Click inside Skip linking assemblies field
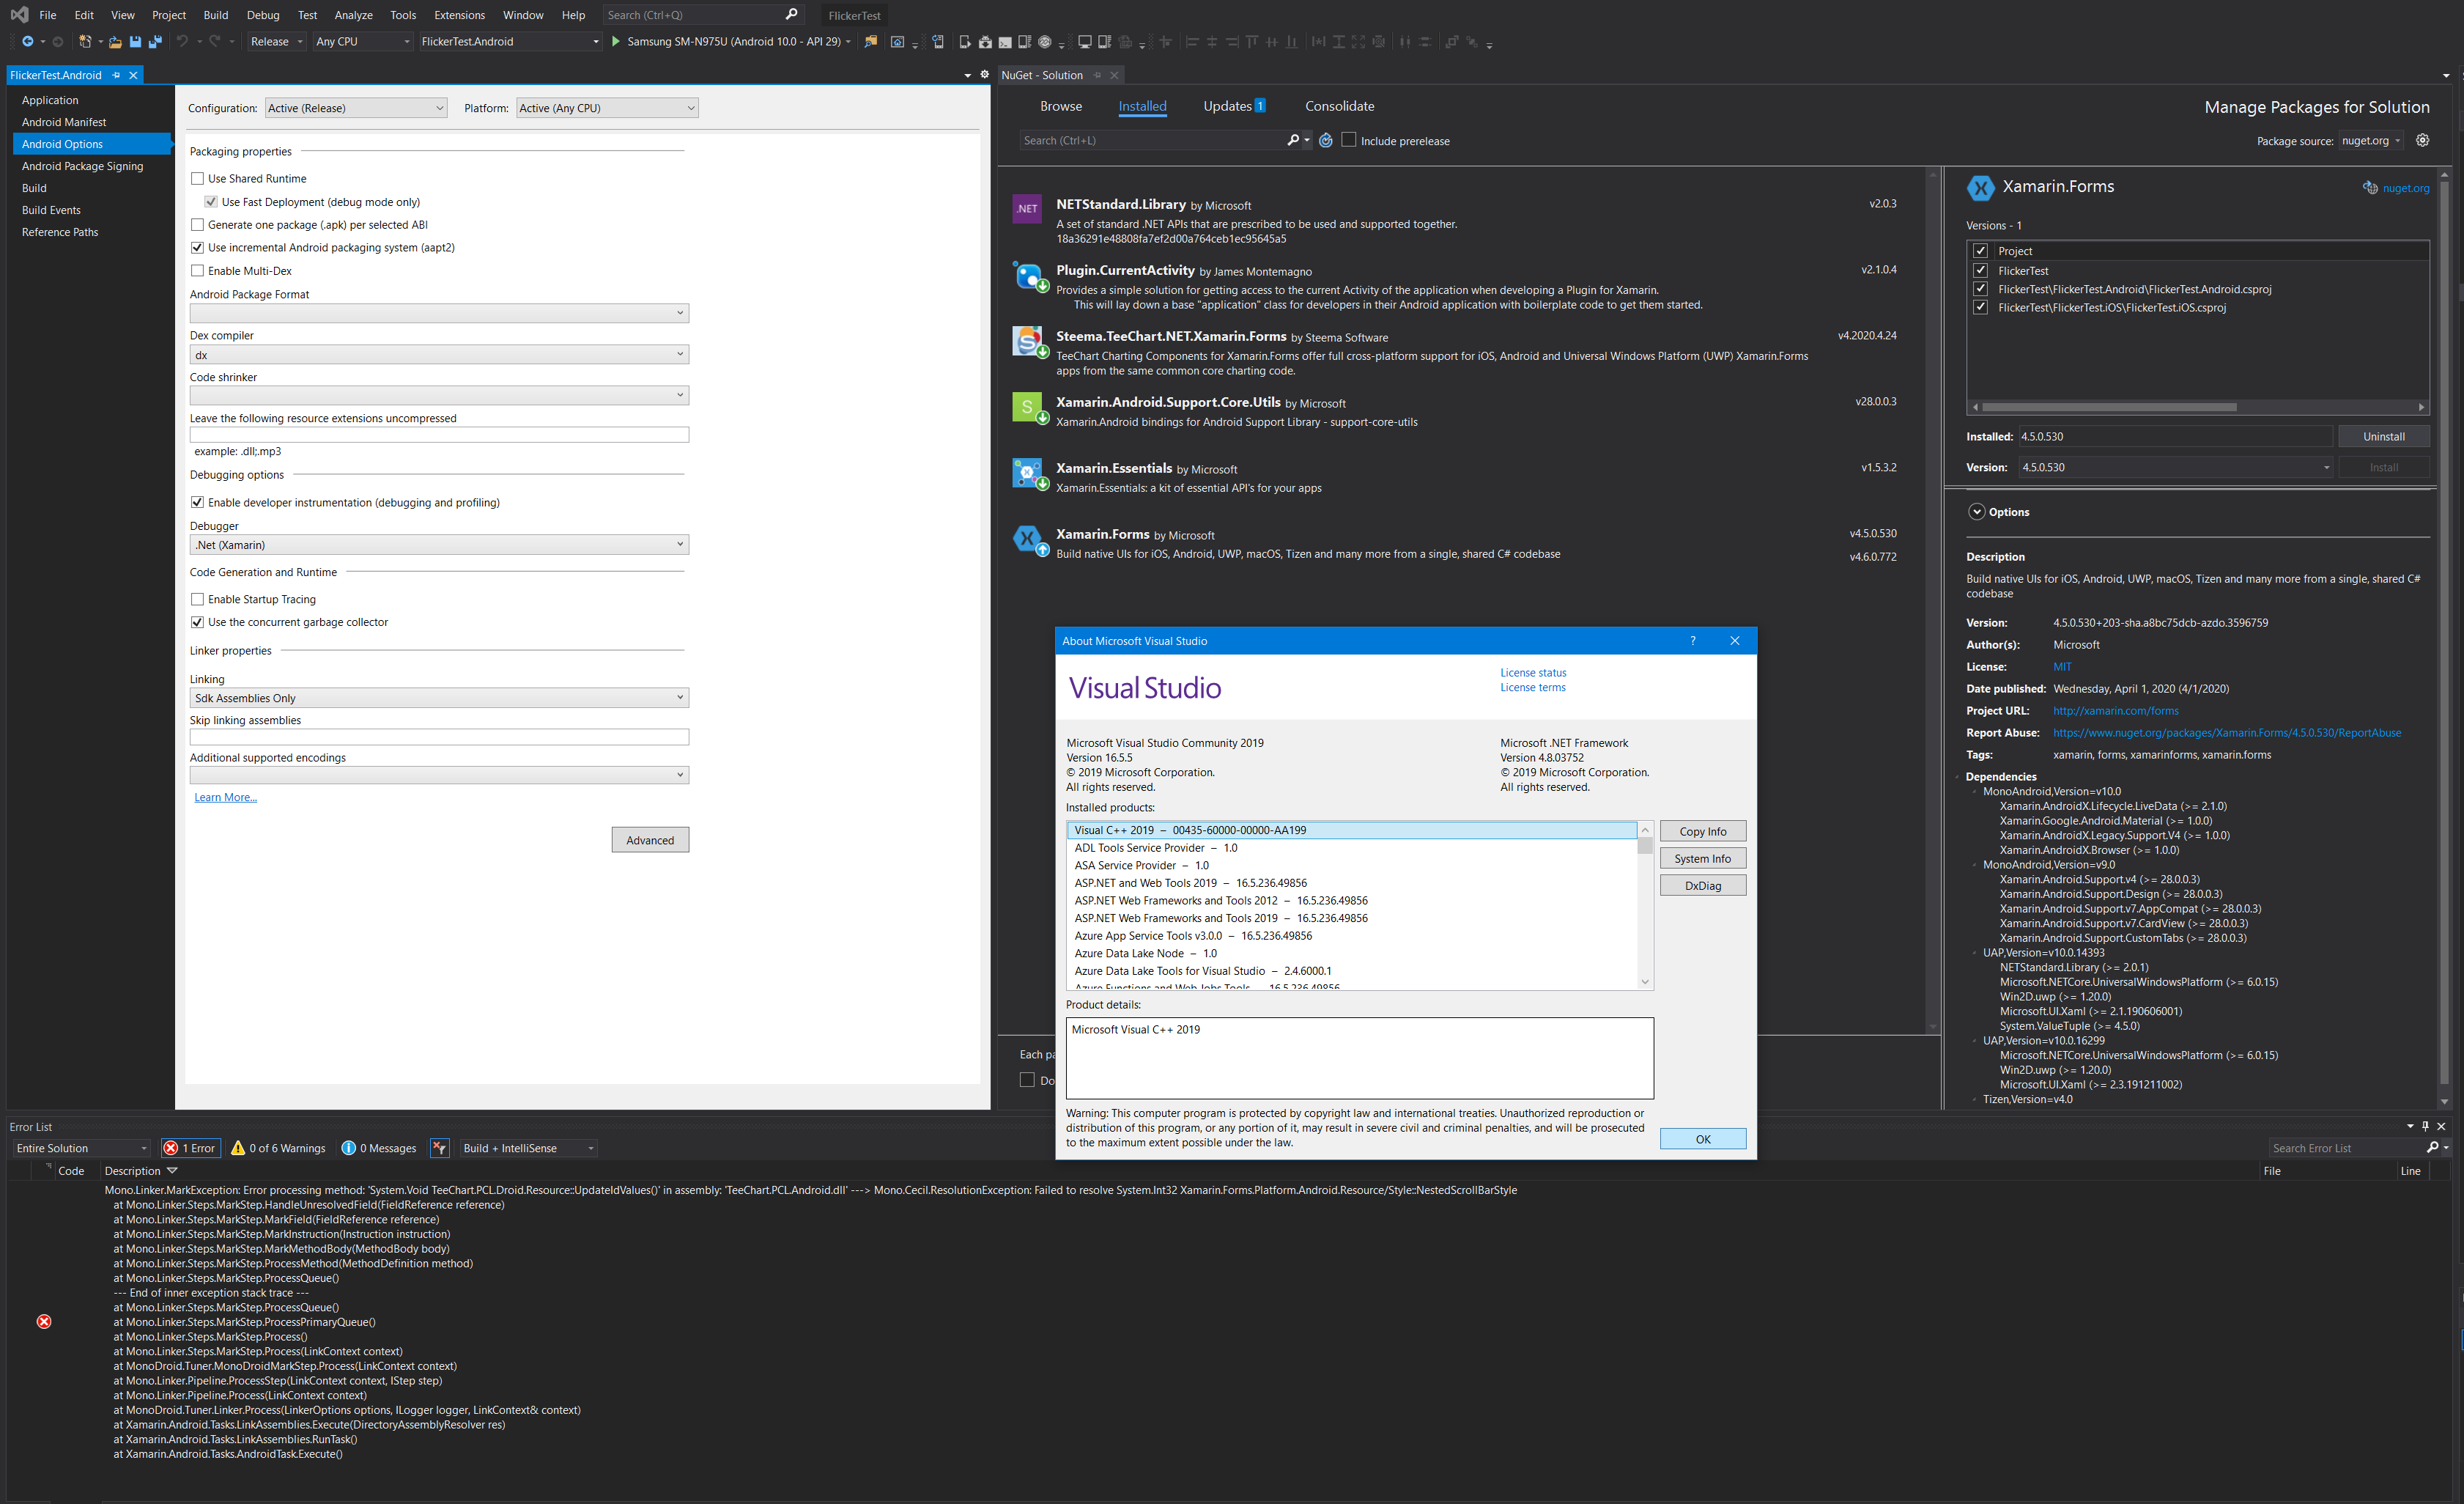 pos(439,737)
